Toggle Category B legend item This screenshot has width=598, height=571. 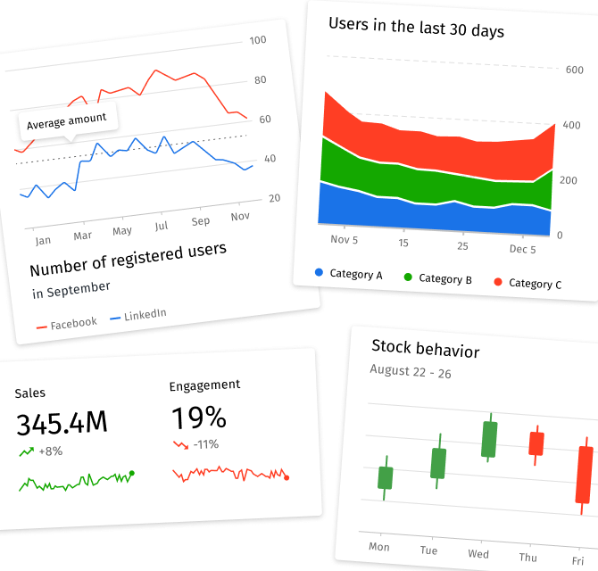(x=438, y=278)
